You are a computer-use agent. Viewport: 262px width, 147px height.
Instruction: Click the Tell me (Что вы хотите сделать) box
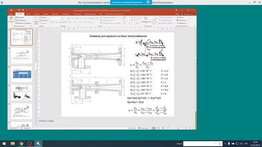(x=115, y=14)
